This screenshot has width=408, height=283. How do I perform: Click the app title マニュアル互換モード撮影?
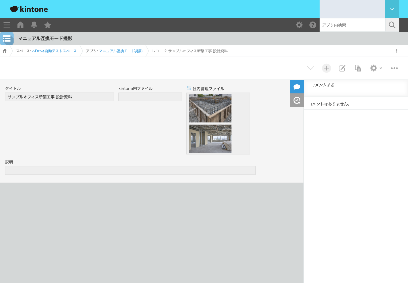point(45,38)
